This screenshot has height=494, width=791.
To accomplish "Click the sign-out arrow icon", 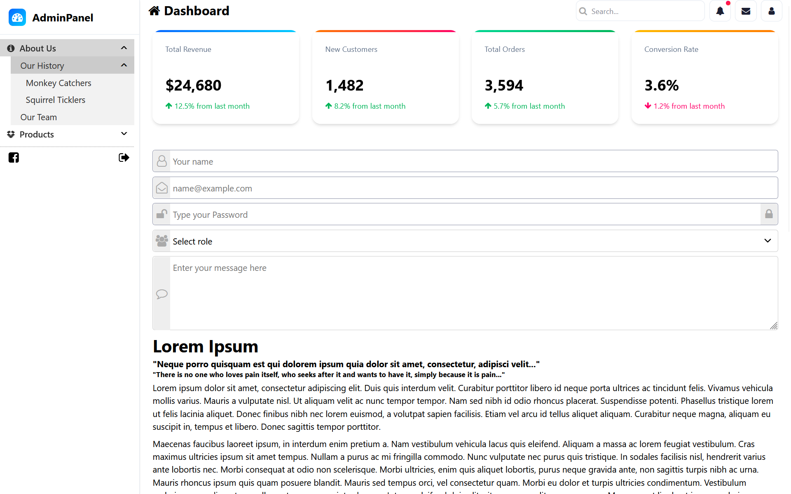I will (124, 158).
